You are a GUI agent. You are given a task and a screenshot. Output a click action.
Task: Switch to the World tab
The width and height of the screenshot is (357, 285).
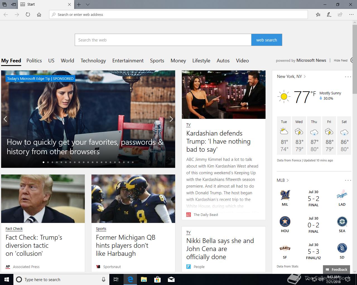coord(67,61)
